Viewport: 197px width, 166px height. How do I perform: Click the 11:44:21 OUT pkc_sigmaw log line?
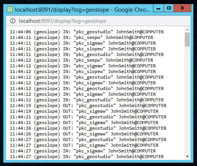pyautogui.click(x=84, y=123)
